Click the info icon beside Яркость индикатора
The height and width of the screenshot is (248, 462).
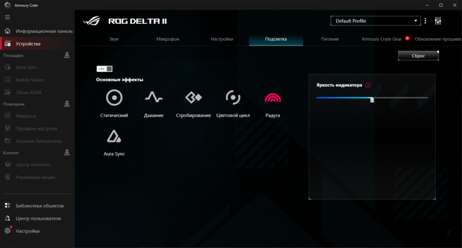tap(368, 86)
